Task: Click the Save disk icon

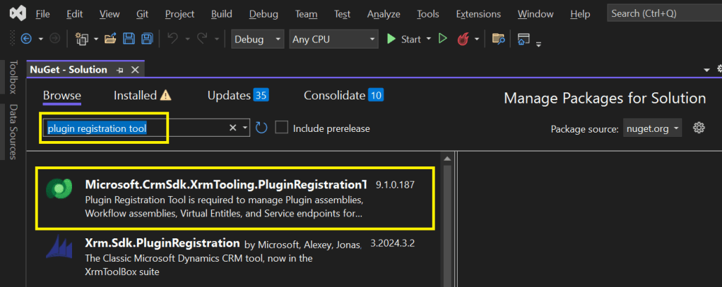Action: pos(129,39)
